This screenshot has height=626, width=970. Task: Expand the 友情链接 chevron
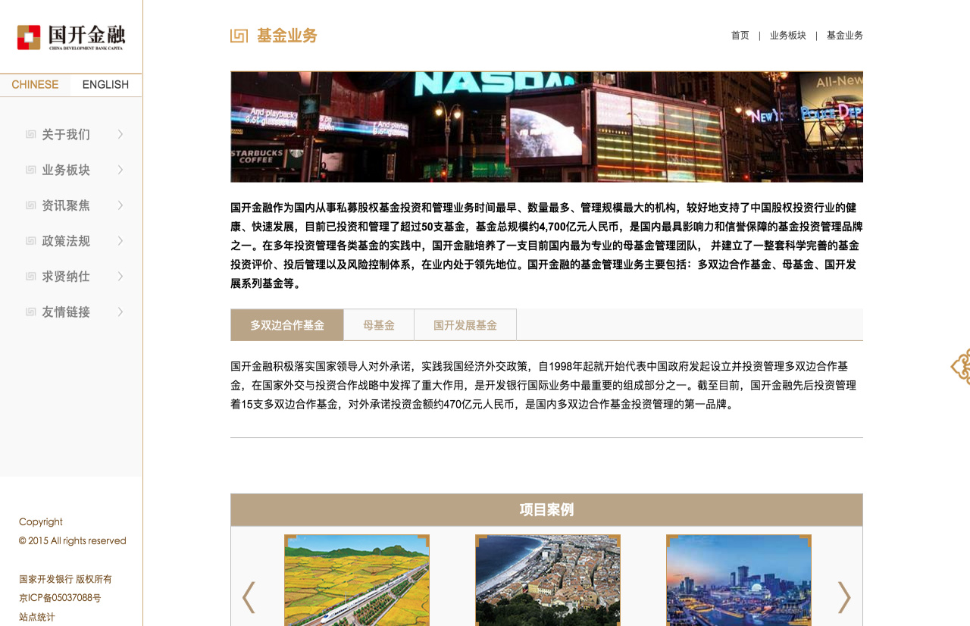(120, 311)
